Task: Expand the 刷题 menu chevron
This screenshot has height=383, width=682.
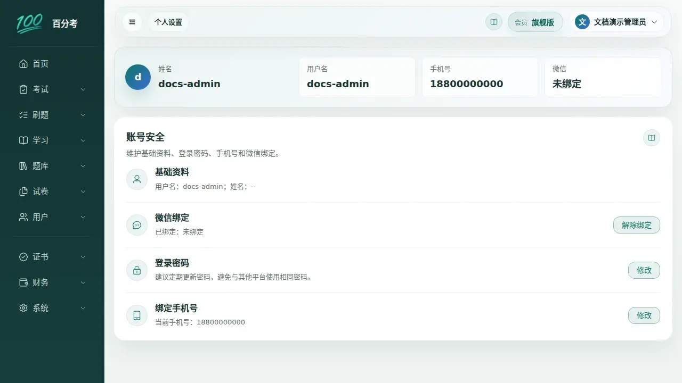Action: click(x=83, y=115)
